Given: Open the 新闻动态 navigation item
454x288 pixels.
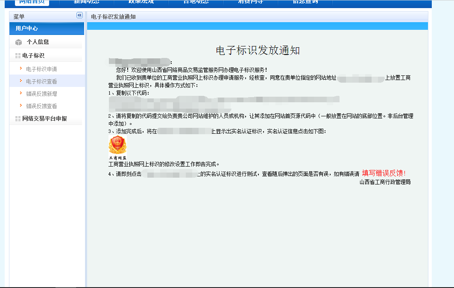Looking at the screenshot, I should coord(86,2).
